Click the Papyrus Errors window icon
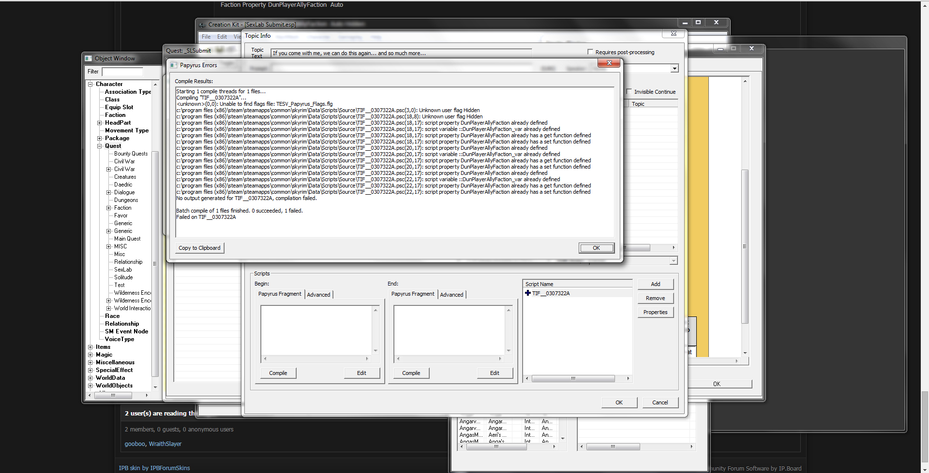This screenshot has width=929, height=473. [x=174, y=65]
